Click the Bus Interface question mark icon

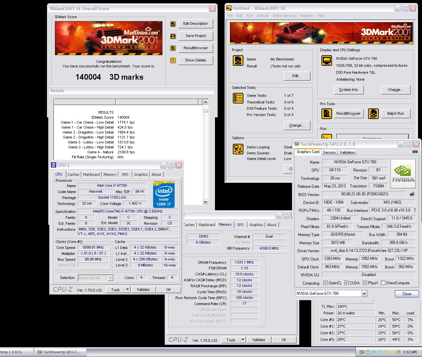point(415,210)
